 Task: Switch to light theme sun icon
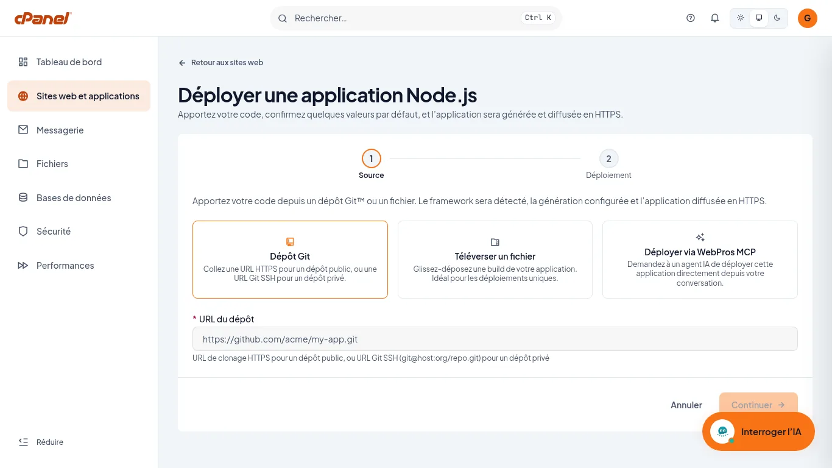point(741,18)
